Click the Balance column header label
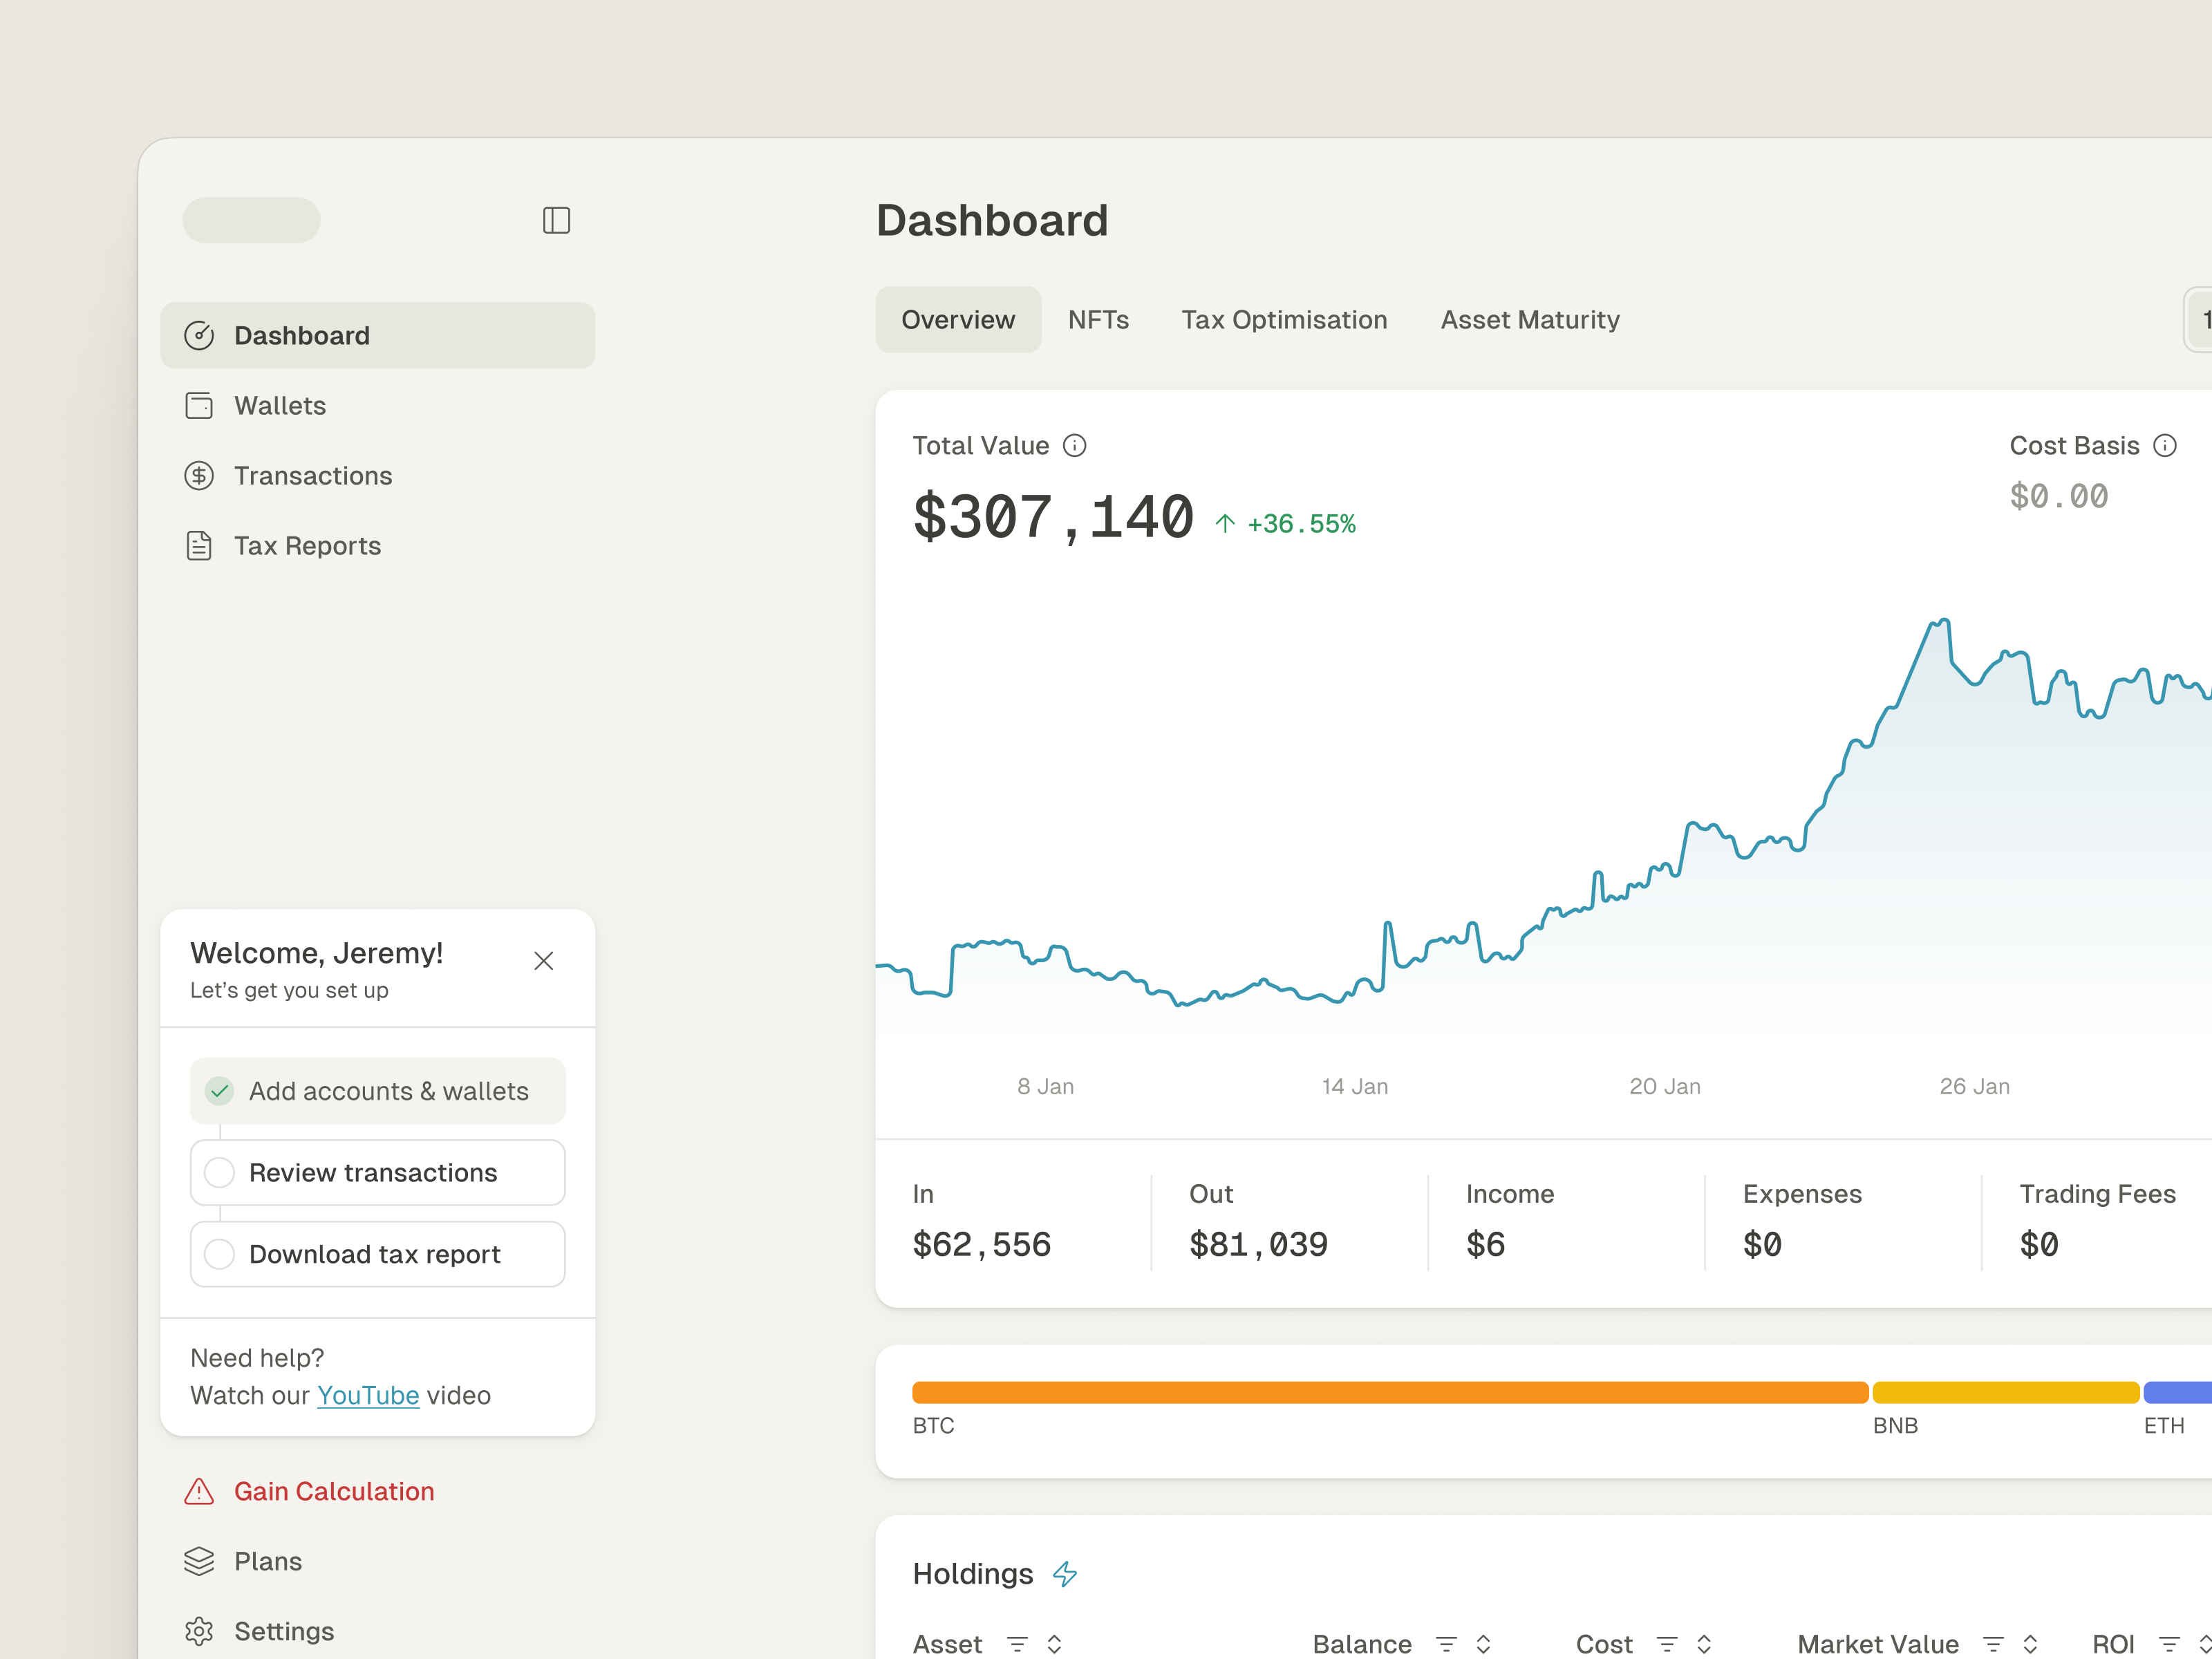This screenshot has height=1659, width=2212. point(1362,1644)
